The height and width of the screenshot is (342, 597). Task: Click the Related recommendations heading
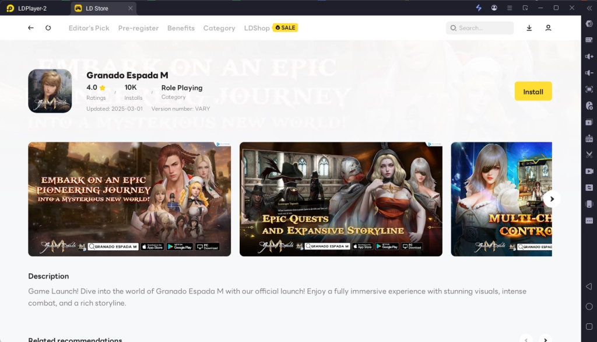click(75, 339)
